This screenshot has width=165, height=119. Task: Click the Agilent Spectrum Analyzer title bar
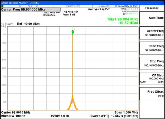click(82, 3)
